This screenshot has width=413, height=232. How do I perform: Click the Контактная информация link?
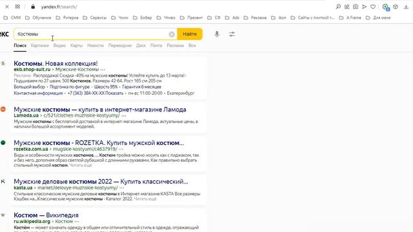click(x=38, y=93)
